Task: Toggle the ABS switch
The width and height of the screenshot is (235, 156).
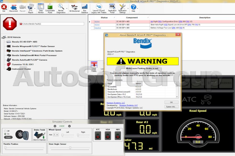Action: pos(118,136)
